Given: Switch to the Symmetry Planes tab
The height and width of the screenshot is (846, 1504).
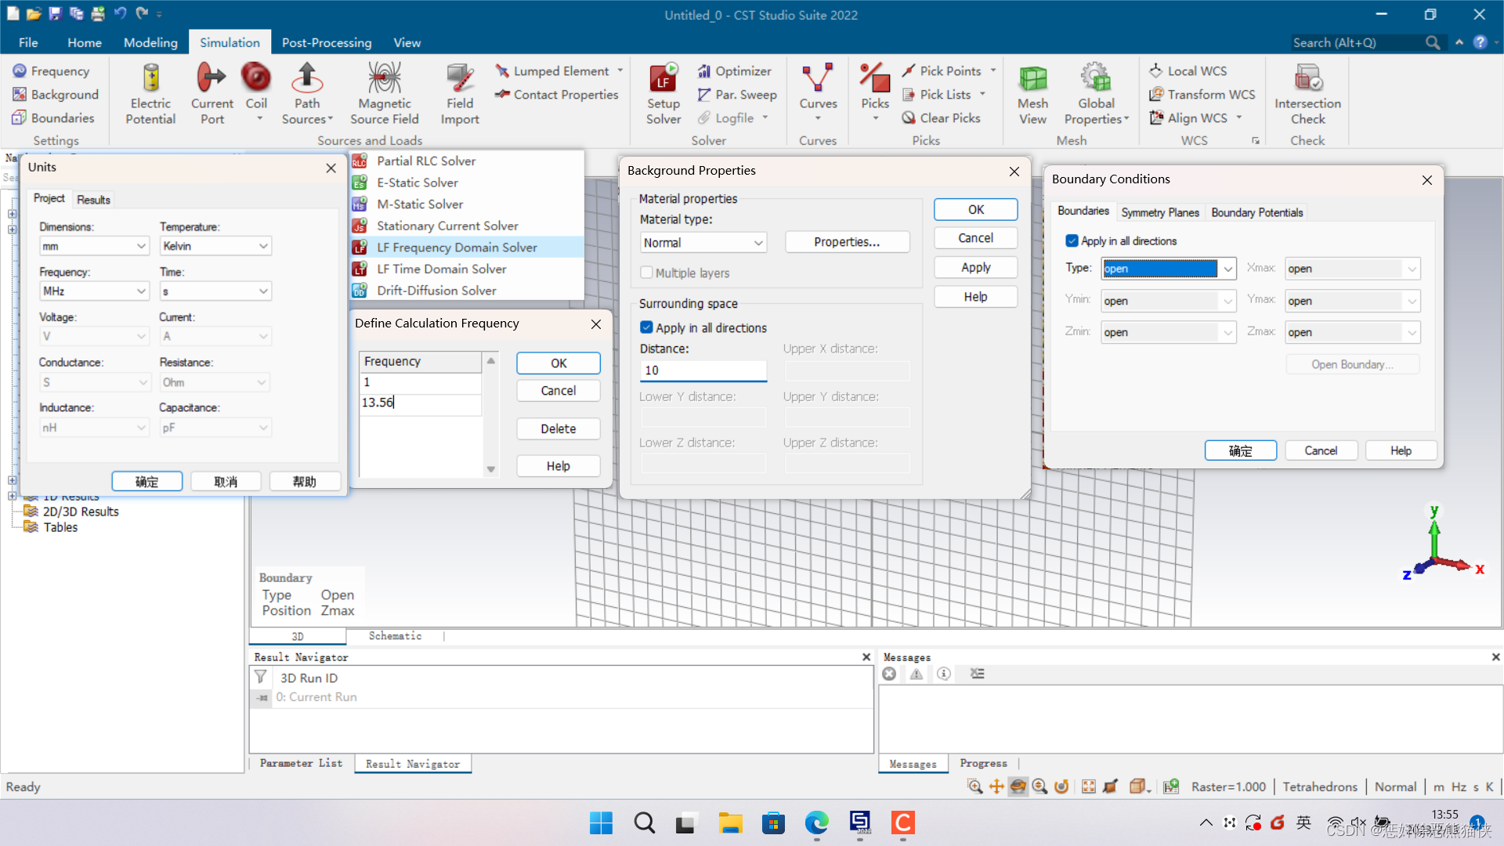Looking at the screenshot, I should (1159, 212).
